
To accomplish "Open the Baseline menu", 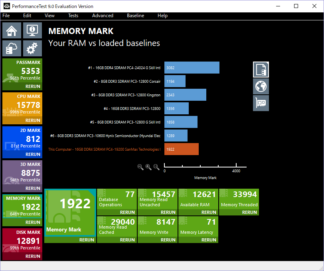I will [x=135, y=16].
